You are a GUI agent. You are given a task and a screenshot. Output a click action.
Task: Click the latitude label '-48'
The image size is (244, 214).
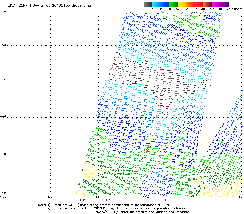click(3, 154)
